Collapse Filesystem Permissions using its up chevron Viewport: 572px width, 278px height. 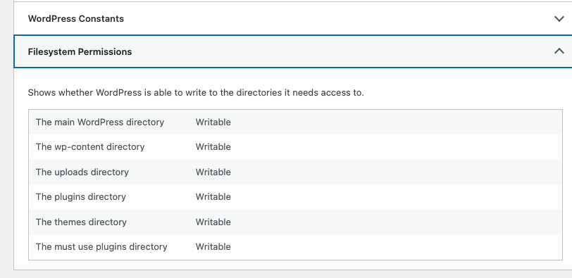coord(559,51)
